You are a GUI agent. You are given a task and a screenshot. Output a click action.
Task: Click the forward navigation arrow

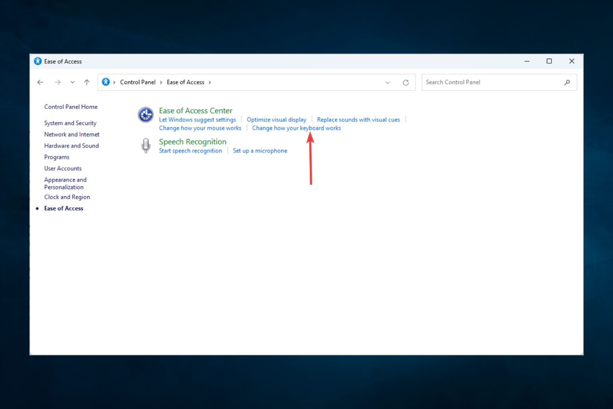coord(57,82)
